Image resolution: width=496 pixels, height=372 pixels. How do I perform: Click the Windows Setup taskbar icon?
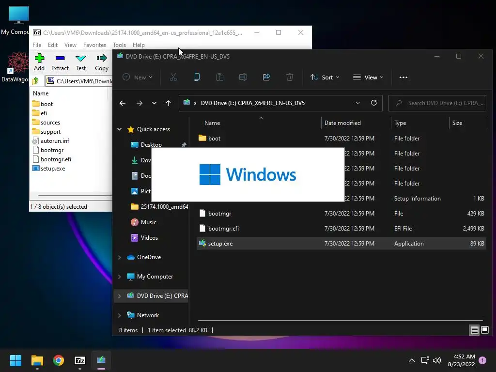click(101, 360)
